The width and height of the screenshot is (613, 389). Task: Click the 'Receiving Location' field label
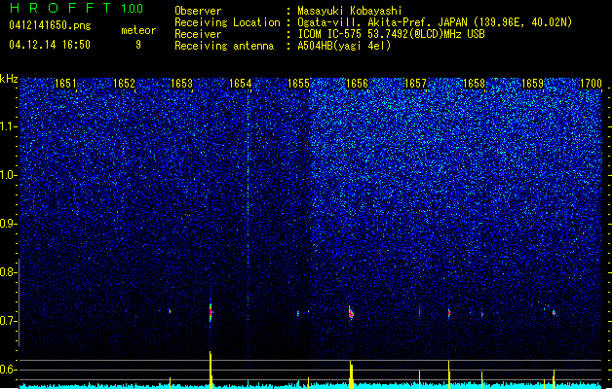227,22
